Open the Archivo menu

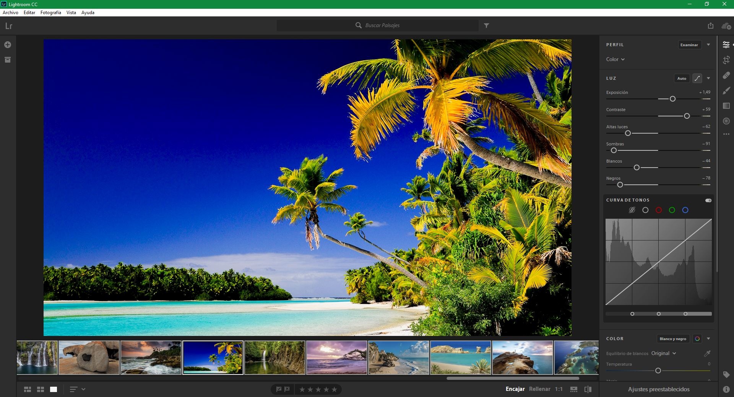tap(10, 13)
